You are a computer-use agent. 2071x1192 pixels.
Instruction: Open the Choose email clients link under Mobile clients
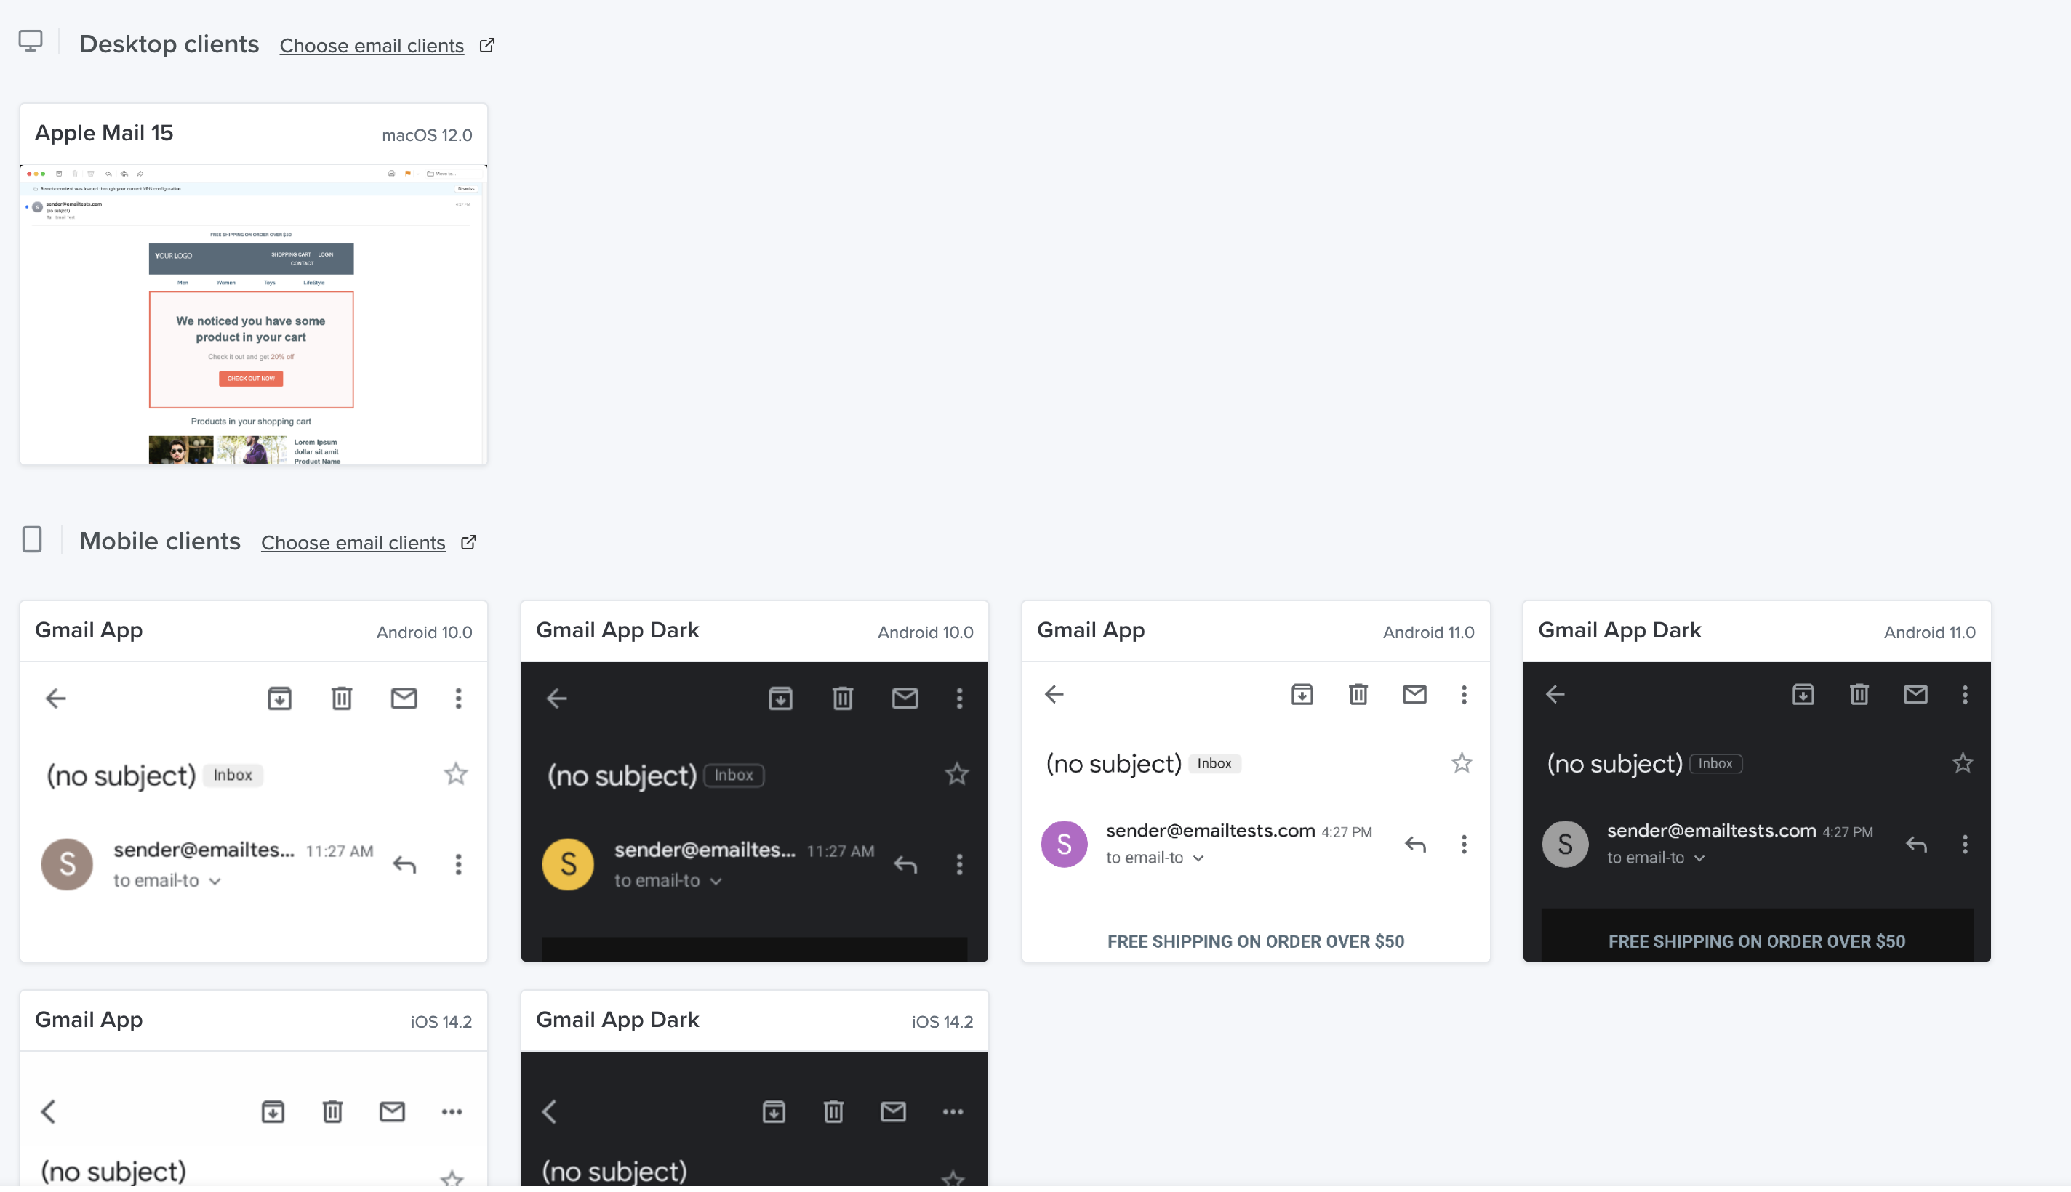click(x=353, y=543)
